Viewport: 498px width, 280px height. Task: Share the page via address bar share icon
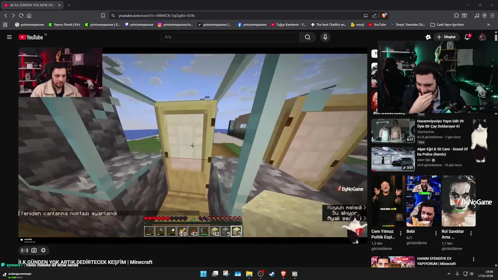pyautogui.click(x=374, y=16)
